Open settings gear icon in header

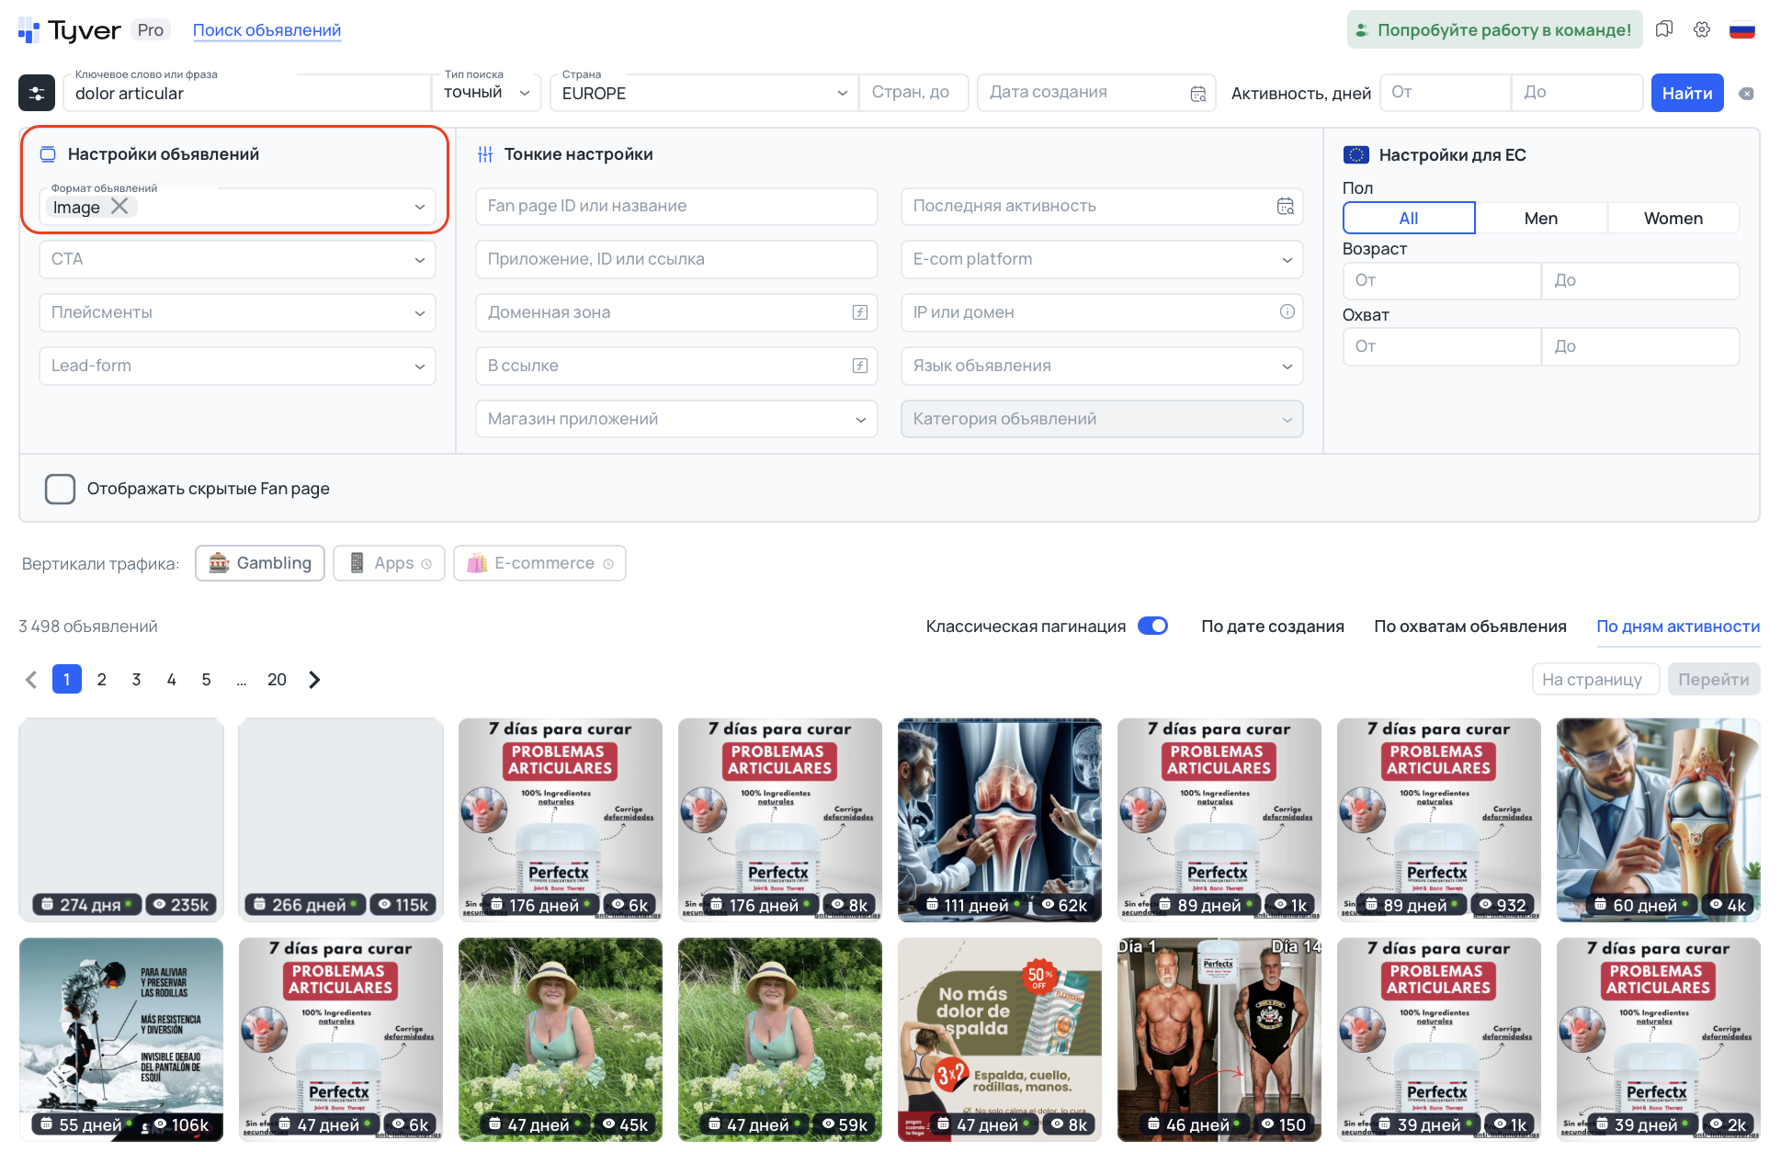point(1702,29)
